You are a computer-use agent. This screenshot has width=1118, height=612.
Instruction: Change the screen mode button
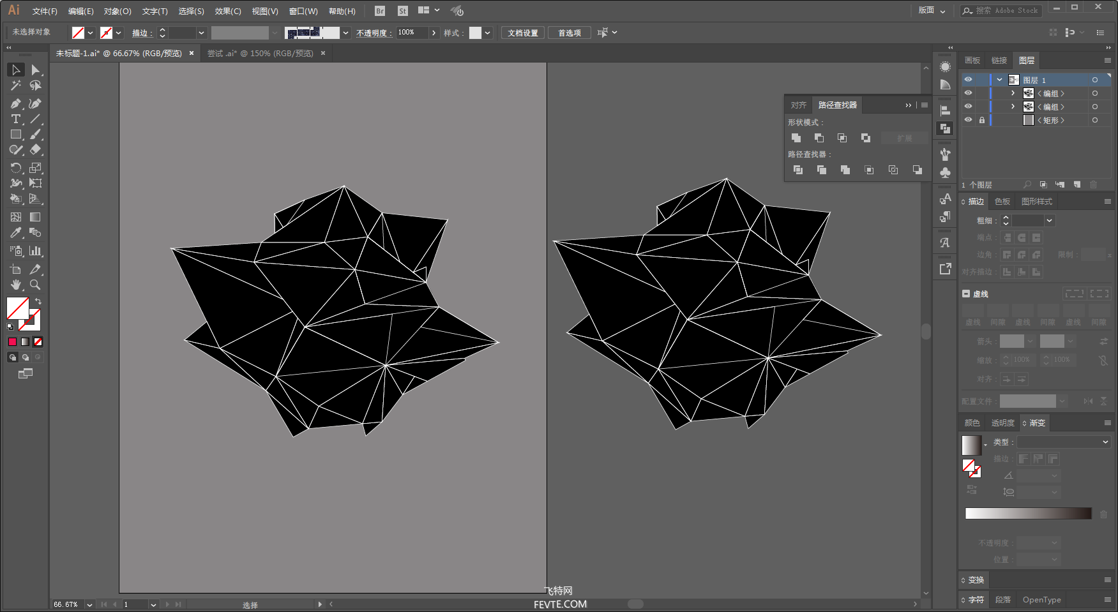click(x=26, y=374)
